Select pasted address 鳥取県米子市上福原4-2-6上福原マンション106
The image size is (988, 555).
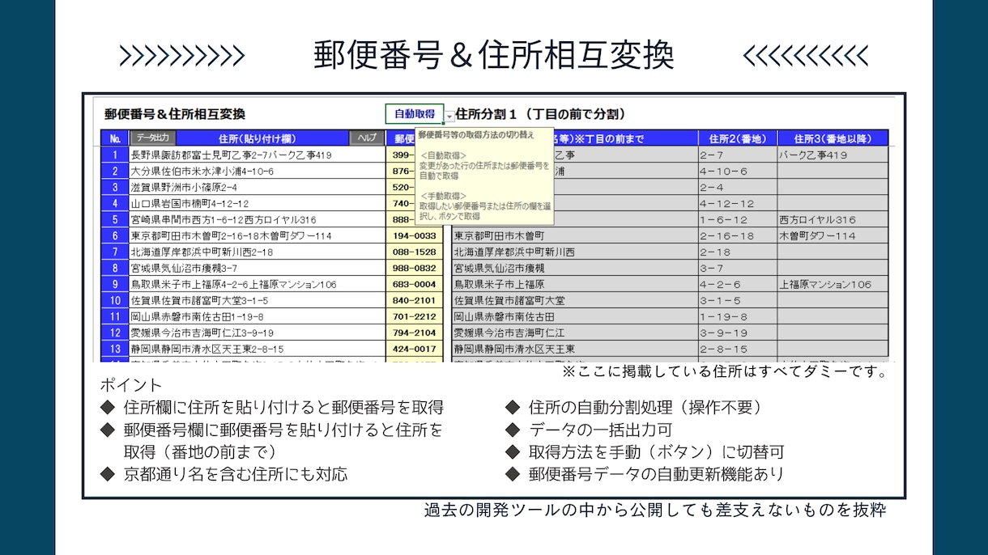pyautogui.click(x=257, y=284)
